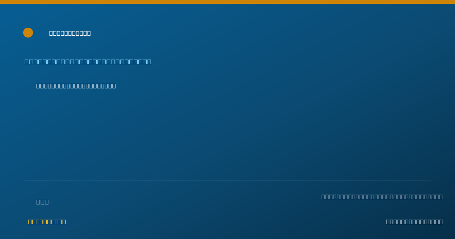Open the white link text at bottom right
This screenshot has height=239, width=455.
[x=414, y=222]
